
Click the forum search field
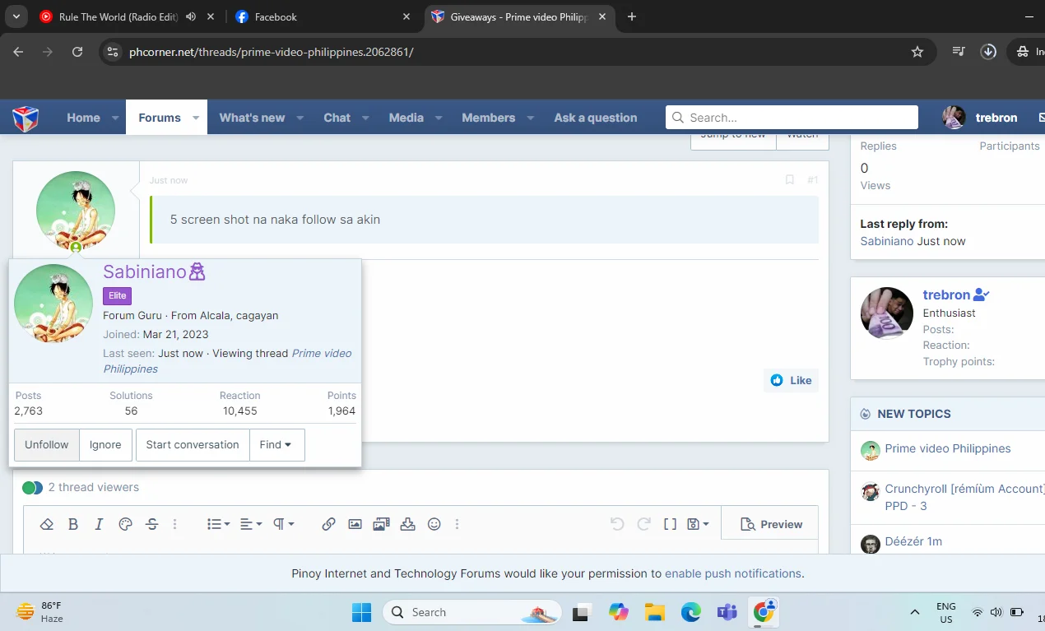pyautogui.click(x=792, y=118)
